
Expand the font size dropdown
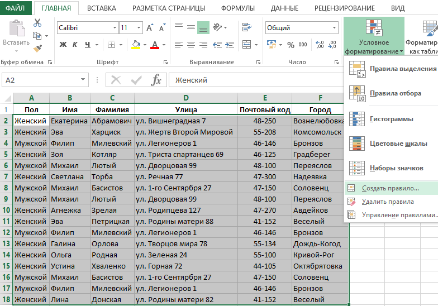(x=139, y=28)
